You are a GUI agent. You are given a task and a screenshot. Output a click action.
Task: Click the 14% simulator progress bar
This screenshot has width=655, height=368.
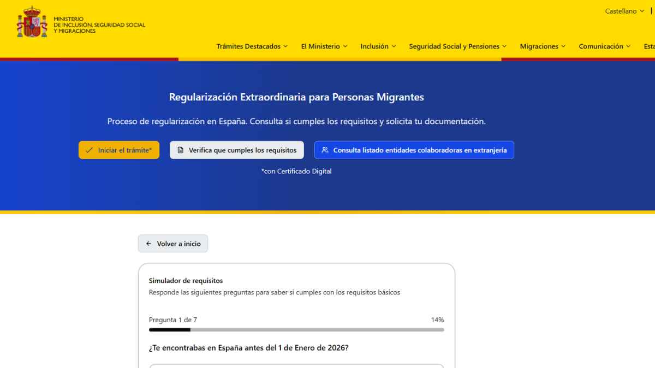pyautogui.click(x=296, y=329)
